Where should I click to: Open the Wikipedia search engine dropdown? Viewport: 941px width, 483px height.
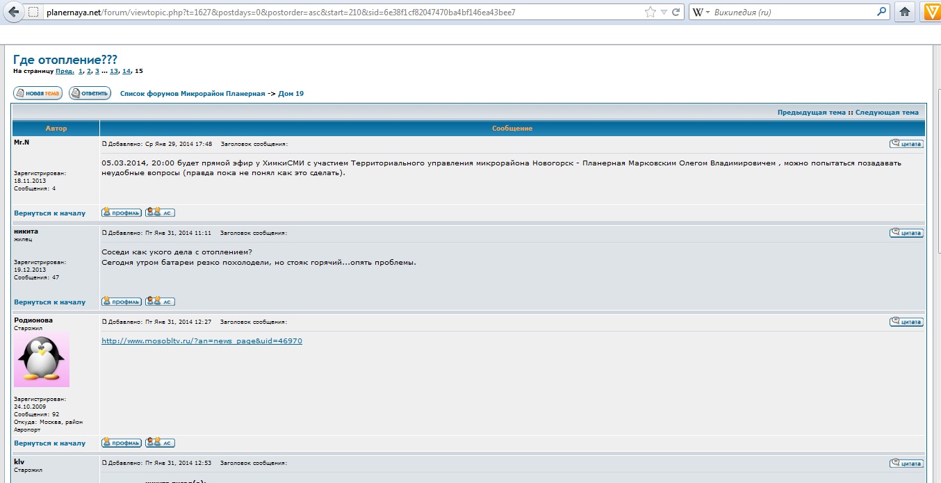pos(702,12)
